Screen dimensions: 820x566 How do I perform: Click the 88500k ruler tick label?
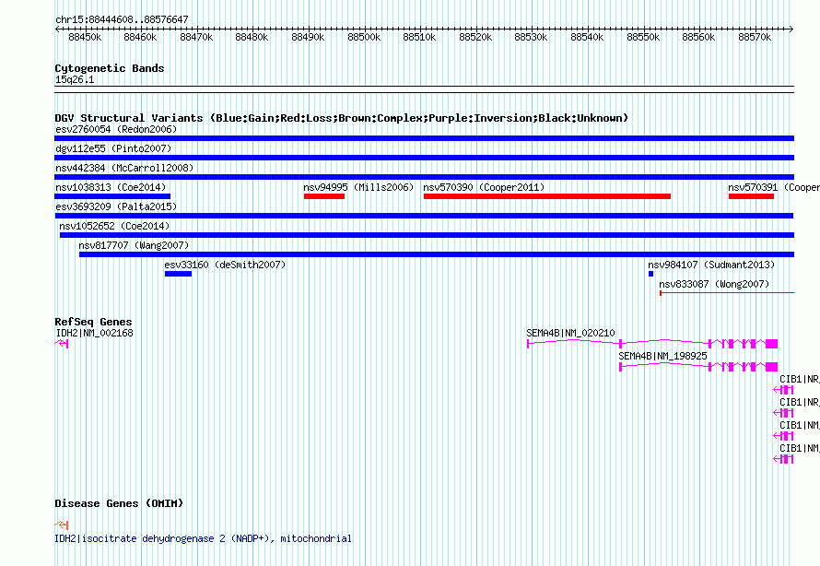pyautogui.click(x=364, y=37)
